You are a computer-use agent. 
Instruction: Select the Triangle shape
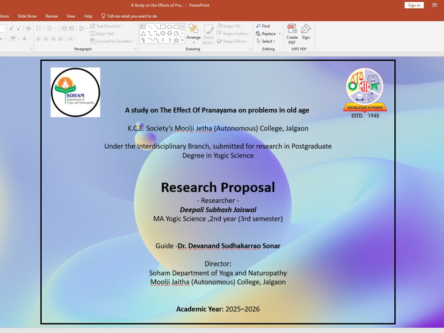pos(143,33)
